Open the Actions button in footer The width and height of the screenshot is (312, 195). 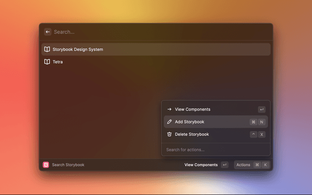[243, 165]
